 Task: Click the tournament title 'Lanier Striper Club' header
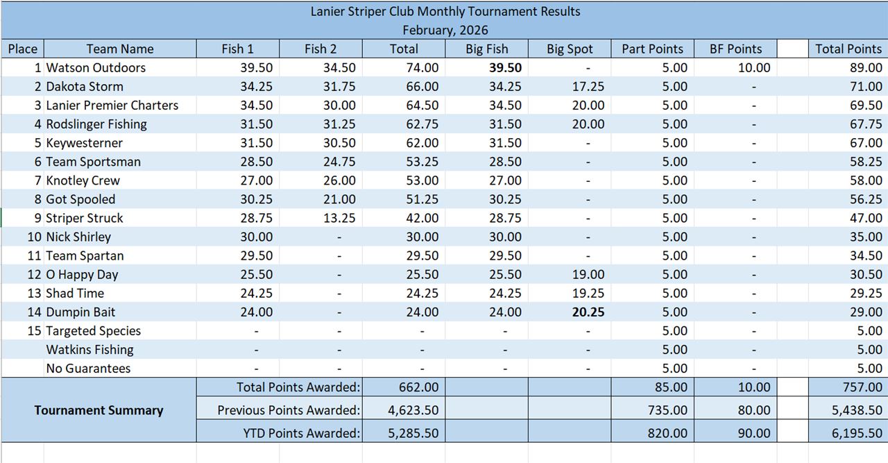tap(445, 12)
